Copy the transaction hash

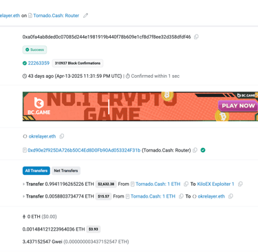coord(196,36)
